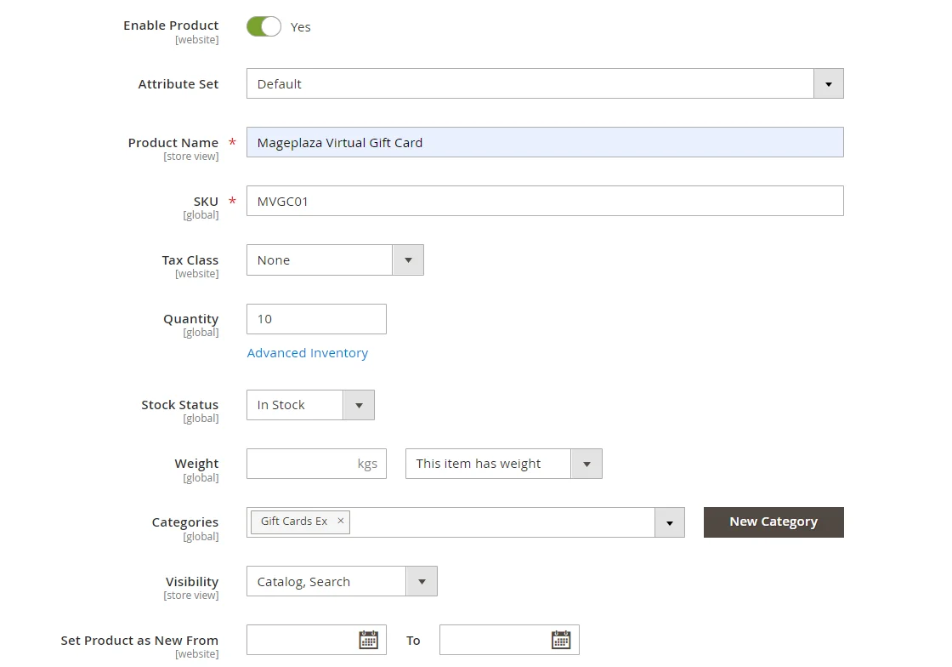Remove the Gift Cards Ex category tag
This screenshot has width=952, height=667.
point(341,522)
